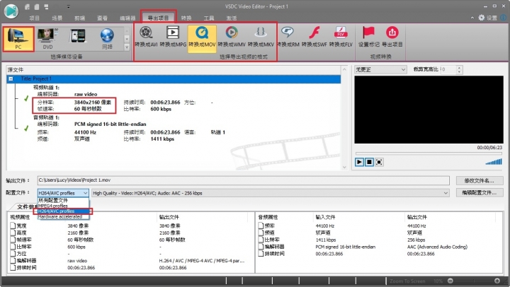Open the 设置 gear icon
Screen dimensions: 510x287
click(482, 18)
